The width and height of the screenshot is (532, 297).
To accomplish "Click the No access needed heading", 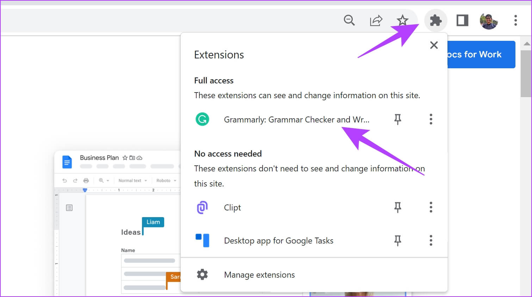I will pos(228,154).
